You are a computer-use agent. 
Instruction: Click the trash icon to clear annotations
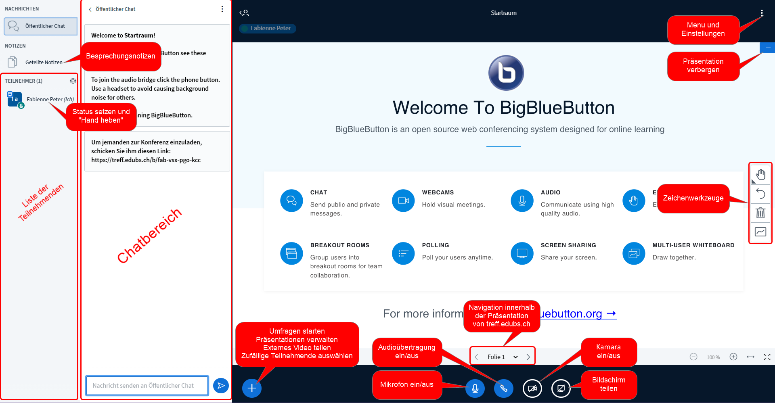pyautogui.click(x=760, y=213)
